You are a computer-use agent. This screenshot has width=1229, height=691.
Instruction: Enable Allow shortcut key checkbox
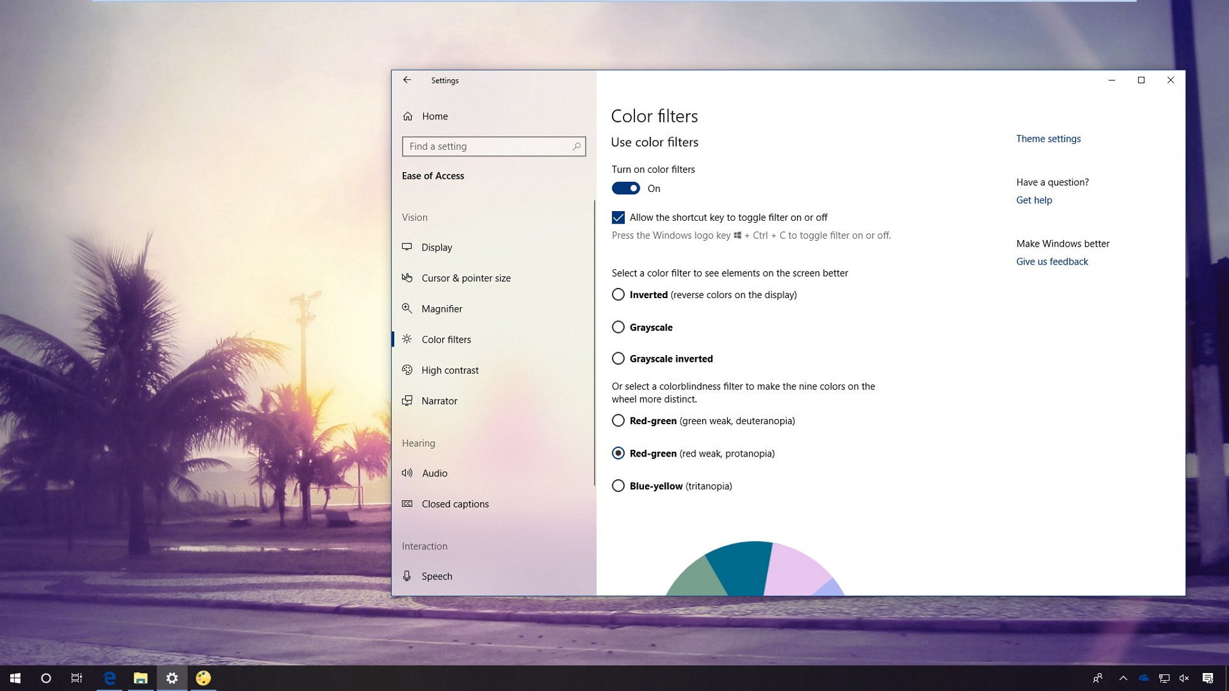point(618,217)
